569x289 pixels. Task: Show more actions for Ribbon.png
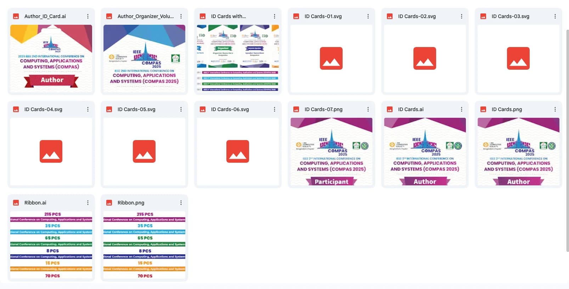[181, 203]
